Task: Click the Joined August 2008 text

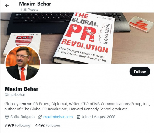Action: (x=99, y=117)
